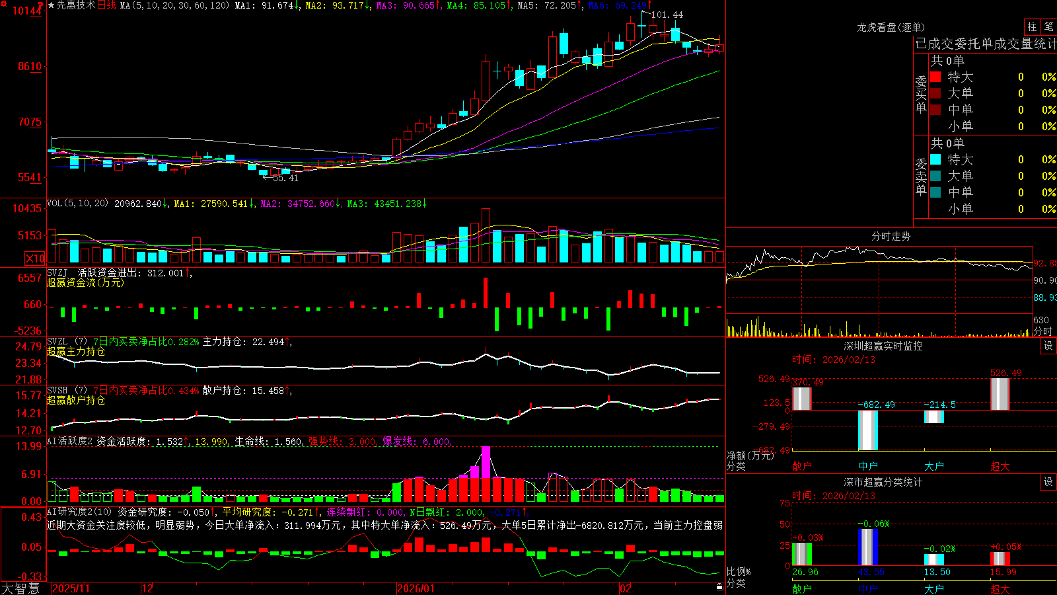Click the 26.96 散户 ratio bar

[802, 554]
